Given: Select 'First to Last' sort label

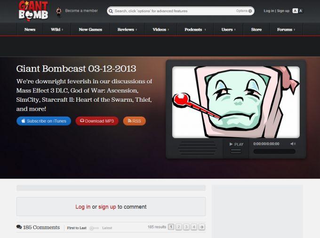Looking at the screenshot, I should tap(77, 228).
